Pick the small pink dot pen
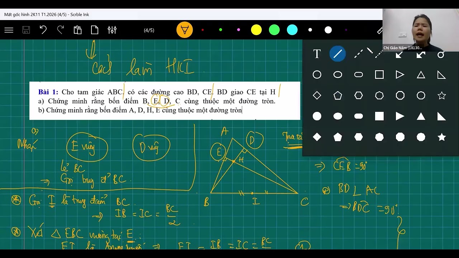This screenshot has height=258, width=459. coord(238,30)
